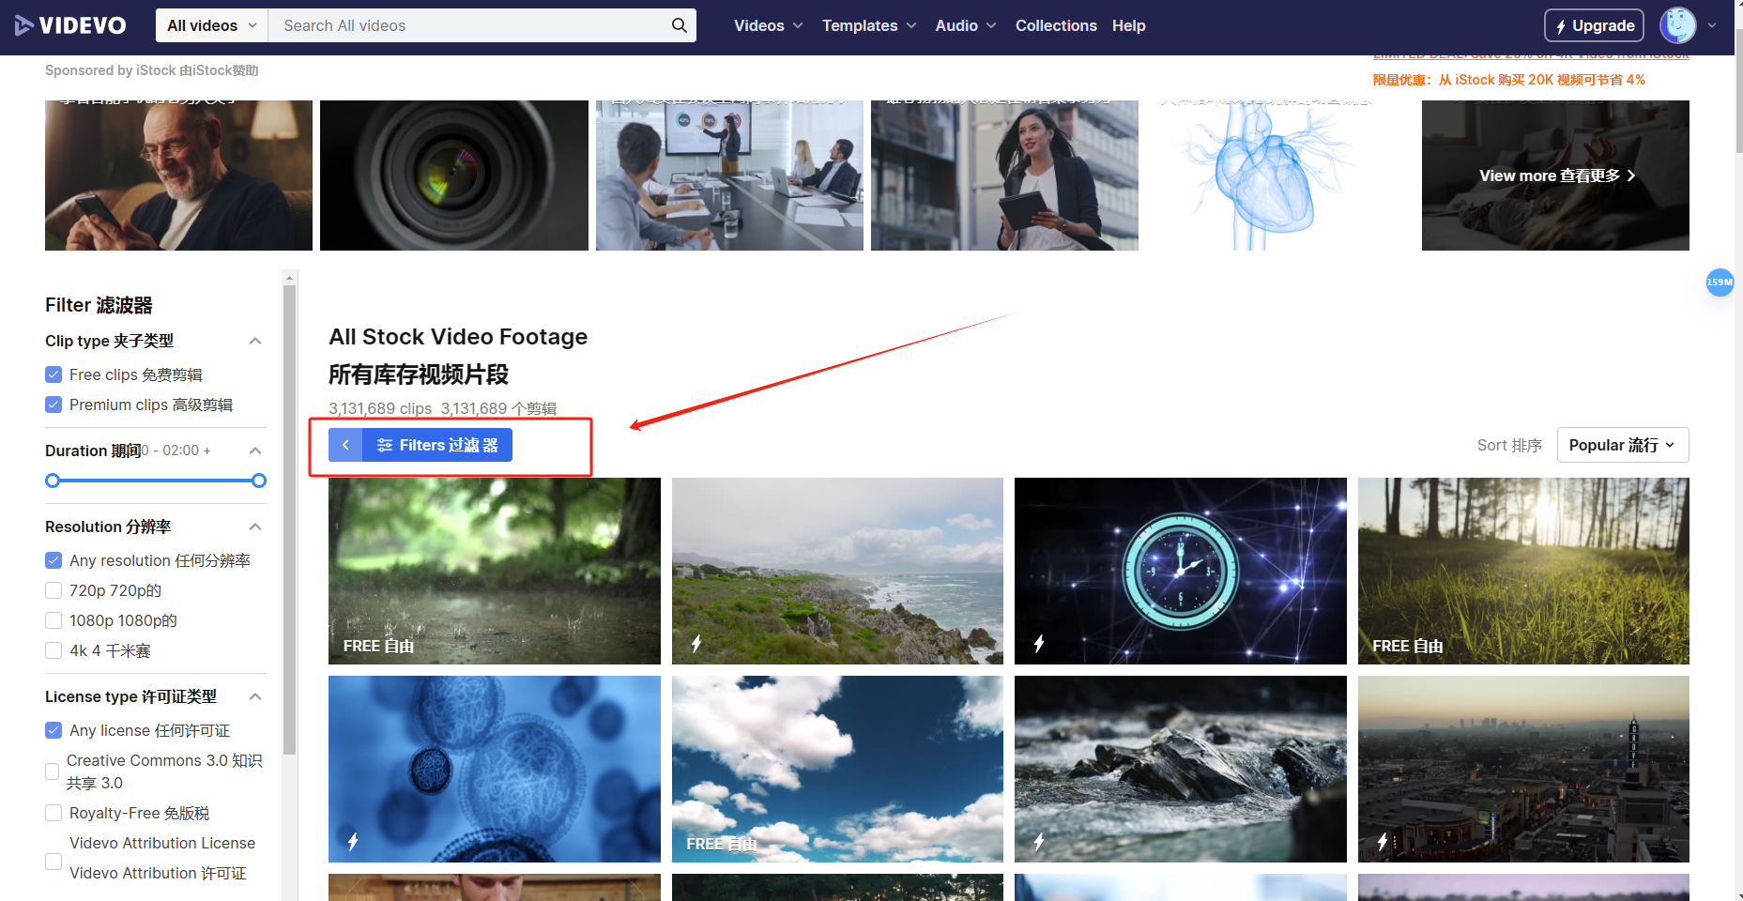The width and height of the screenshot is (1743, 901).
Task: Collapse the License type filter section
Action: 255,696
